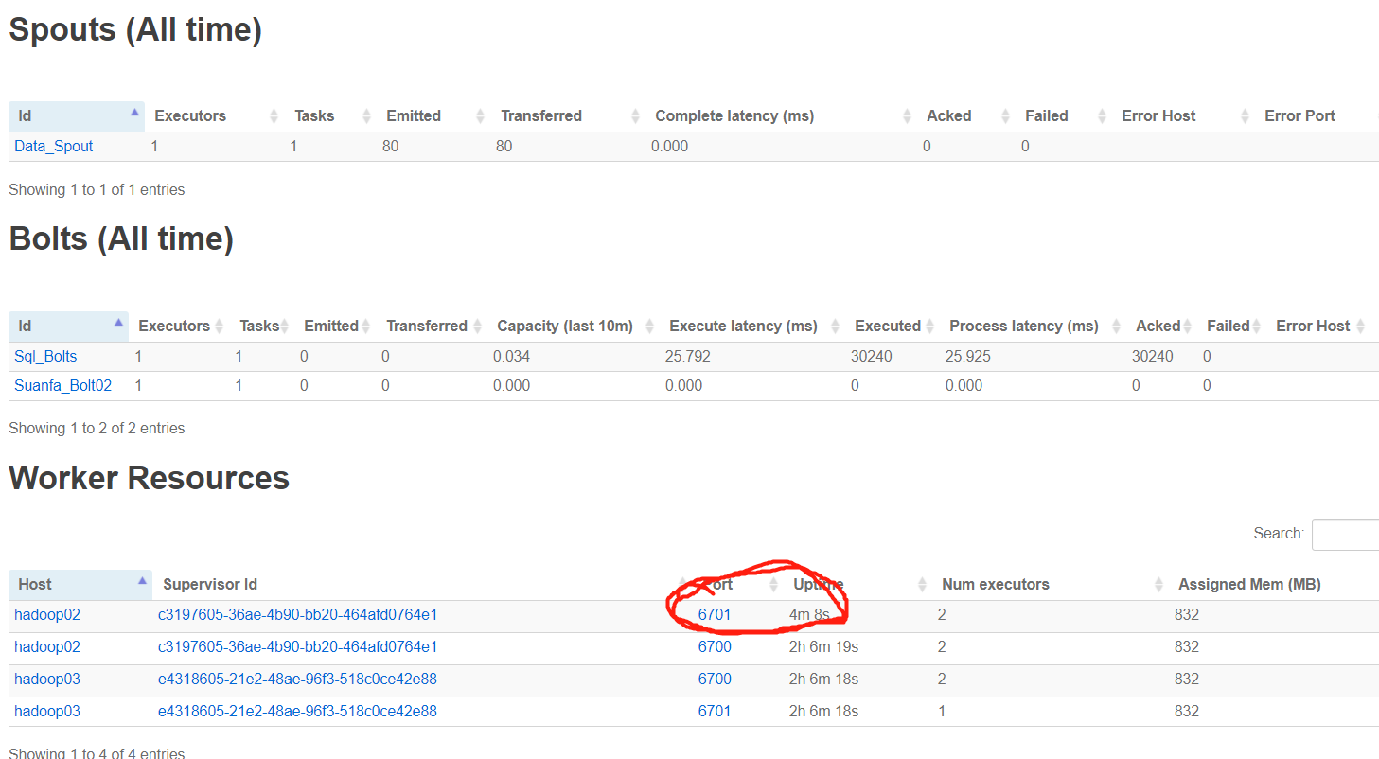This screenshot has height=759, width=1379.
Task: Select uptime value 2h 6m 19s
Action: click(823, 646)
